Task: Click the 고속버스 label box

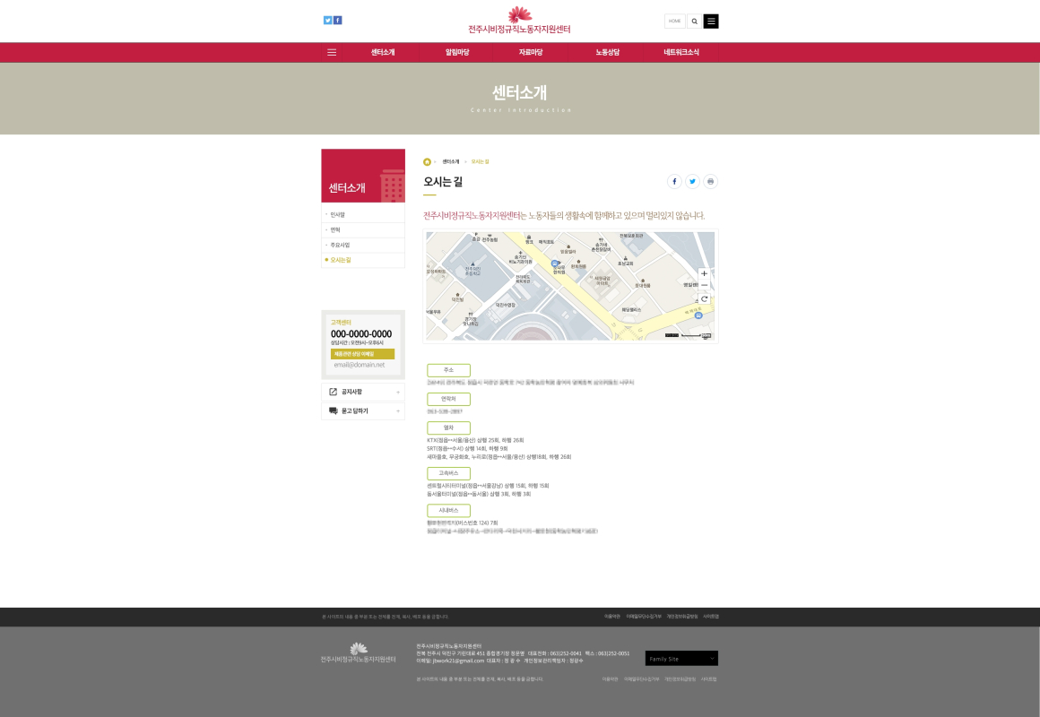Action: pyautogui.click(x=448, y=473)
